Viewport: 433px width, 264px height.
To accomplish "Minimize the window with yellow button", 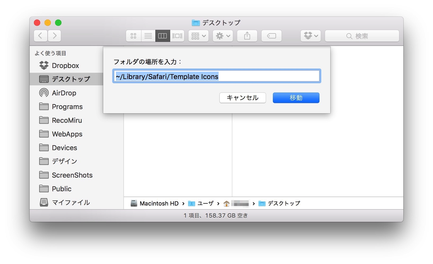I will pos(48,23).
